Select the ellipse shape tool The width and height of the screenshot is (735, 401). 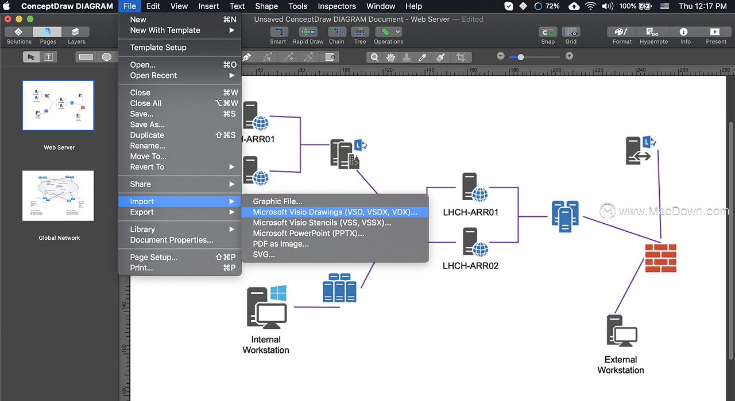tap(106, 57)
